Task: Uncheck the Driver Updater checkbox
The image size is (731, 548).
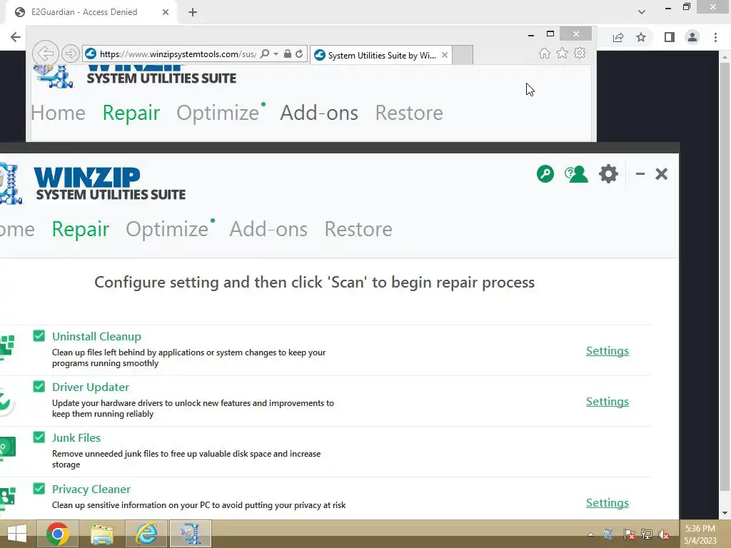Action: (x=39, y=386)
